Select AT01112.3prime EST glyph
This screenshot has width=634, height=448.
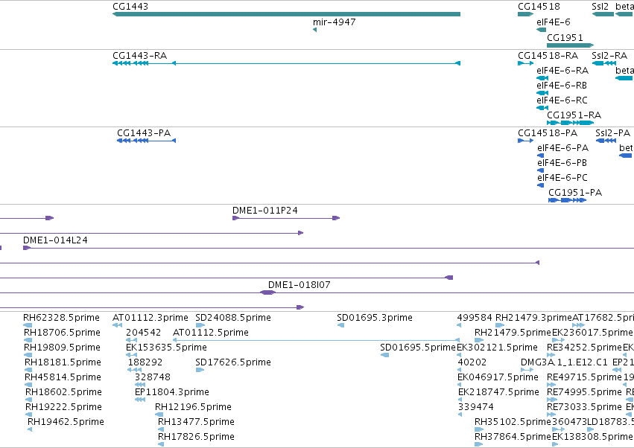(117, 325)
